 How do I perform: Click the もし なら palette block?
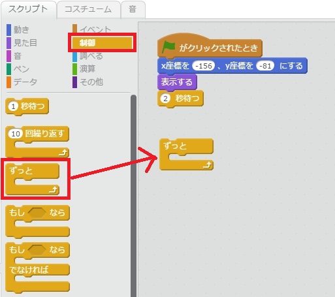37,221
